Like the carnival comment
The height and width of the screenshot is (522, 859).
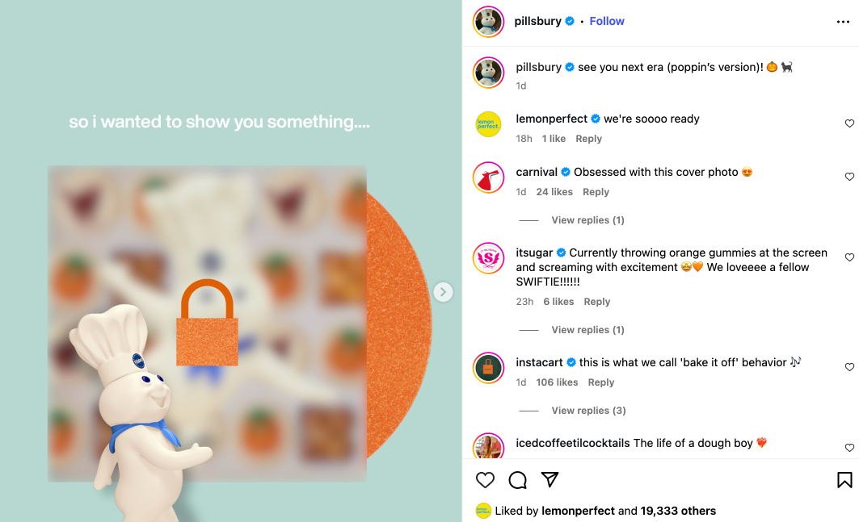[849, 177]
